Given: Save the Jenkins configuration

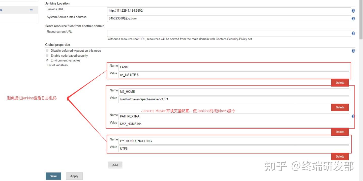Looking at the screenshot, I should (53, 176).
